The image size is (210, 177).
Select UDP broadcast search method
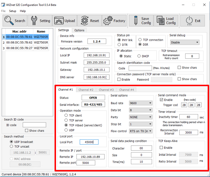click(x=11, y=142)
